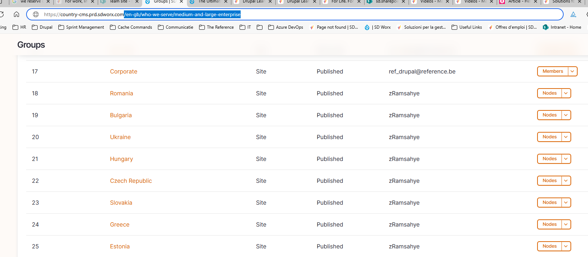Click the address bar URL field

pos(295,14)
